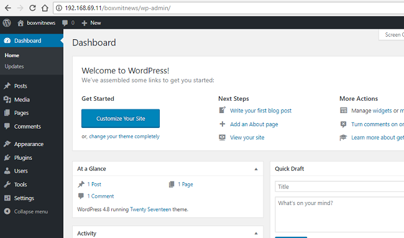This screenshot has width=404, height=238.
Task: Click the browser forward arrow
Action: (x=20, y=8)
